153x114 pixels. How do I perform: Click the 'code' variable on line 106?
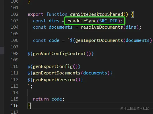54,40
